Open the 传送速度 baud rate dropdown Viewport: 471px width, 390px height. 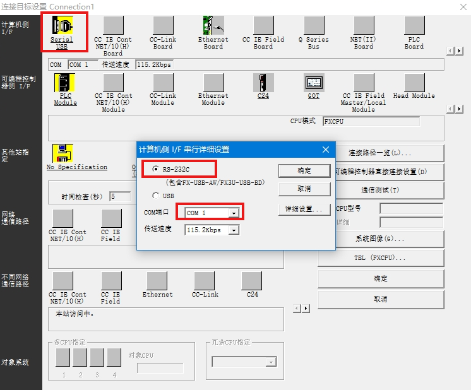(x=234, y=230)
